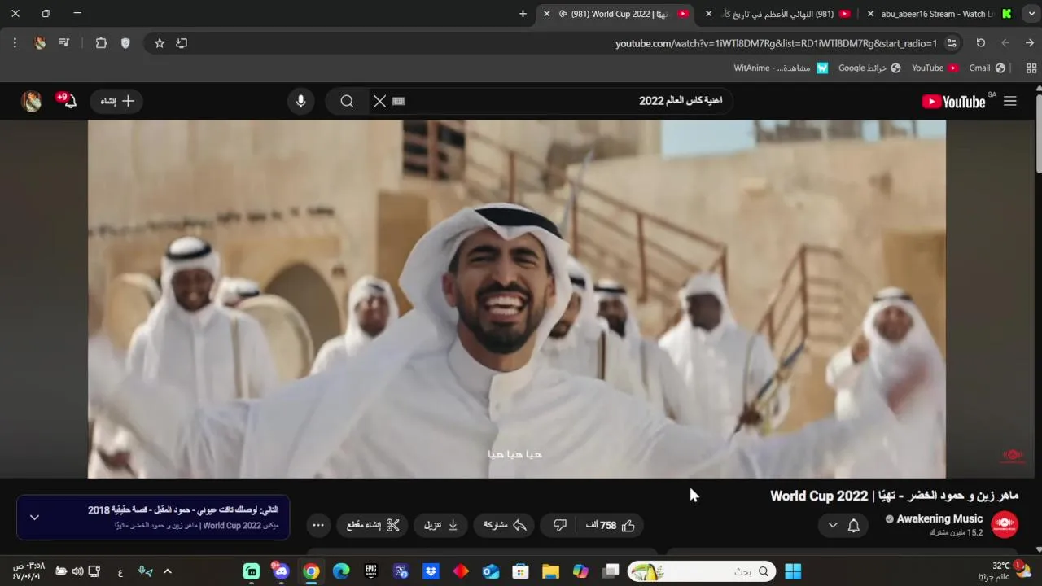Open the apps grid in bookmarks bar
This screenshot has height=586, width=1042.
(1031, 68)
